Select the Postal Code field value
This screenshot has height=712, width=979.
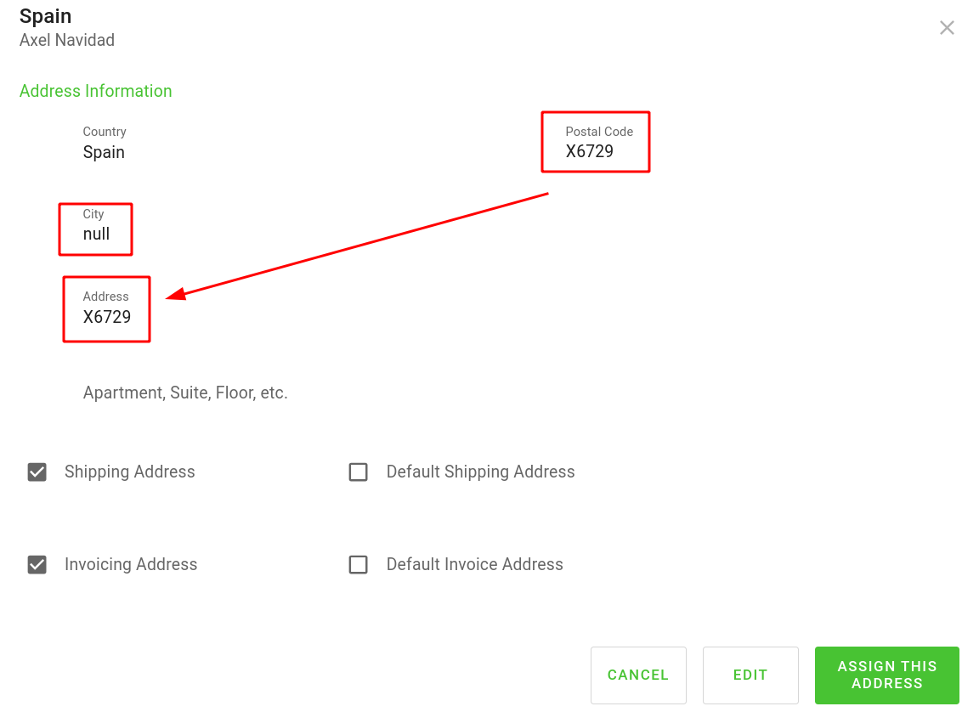coord(590,152)
